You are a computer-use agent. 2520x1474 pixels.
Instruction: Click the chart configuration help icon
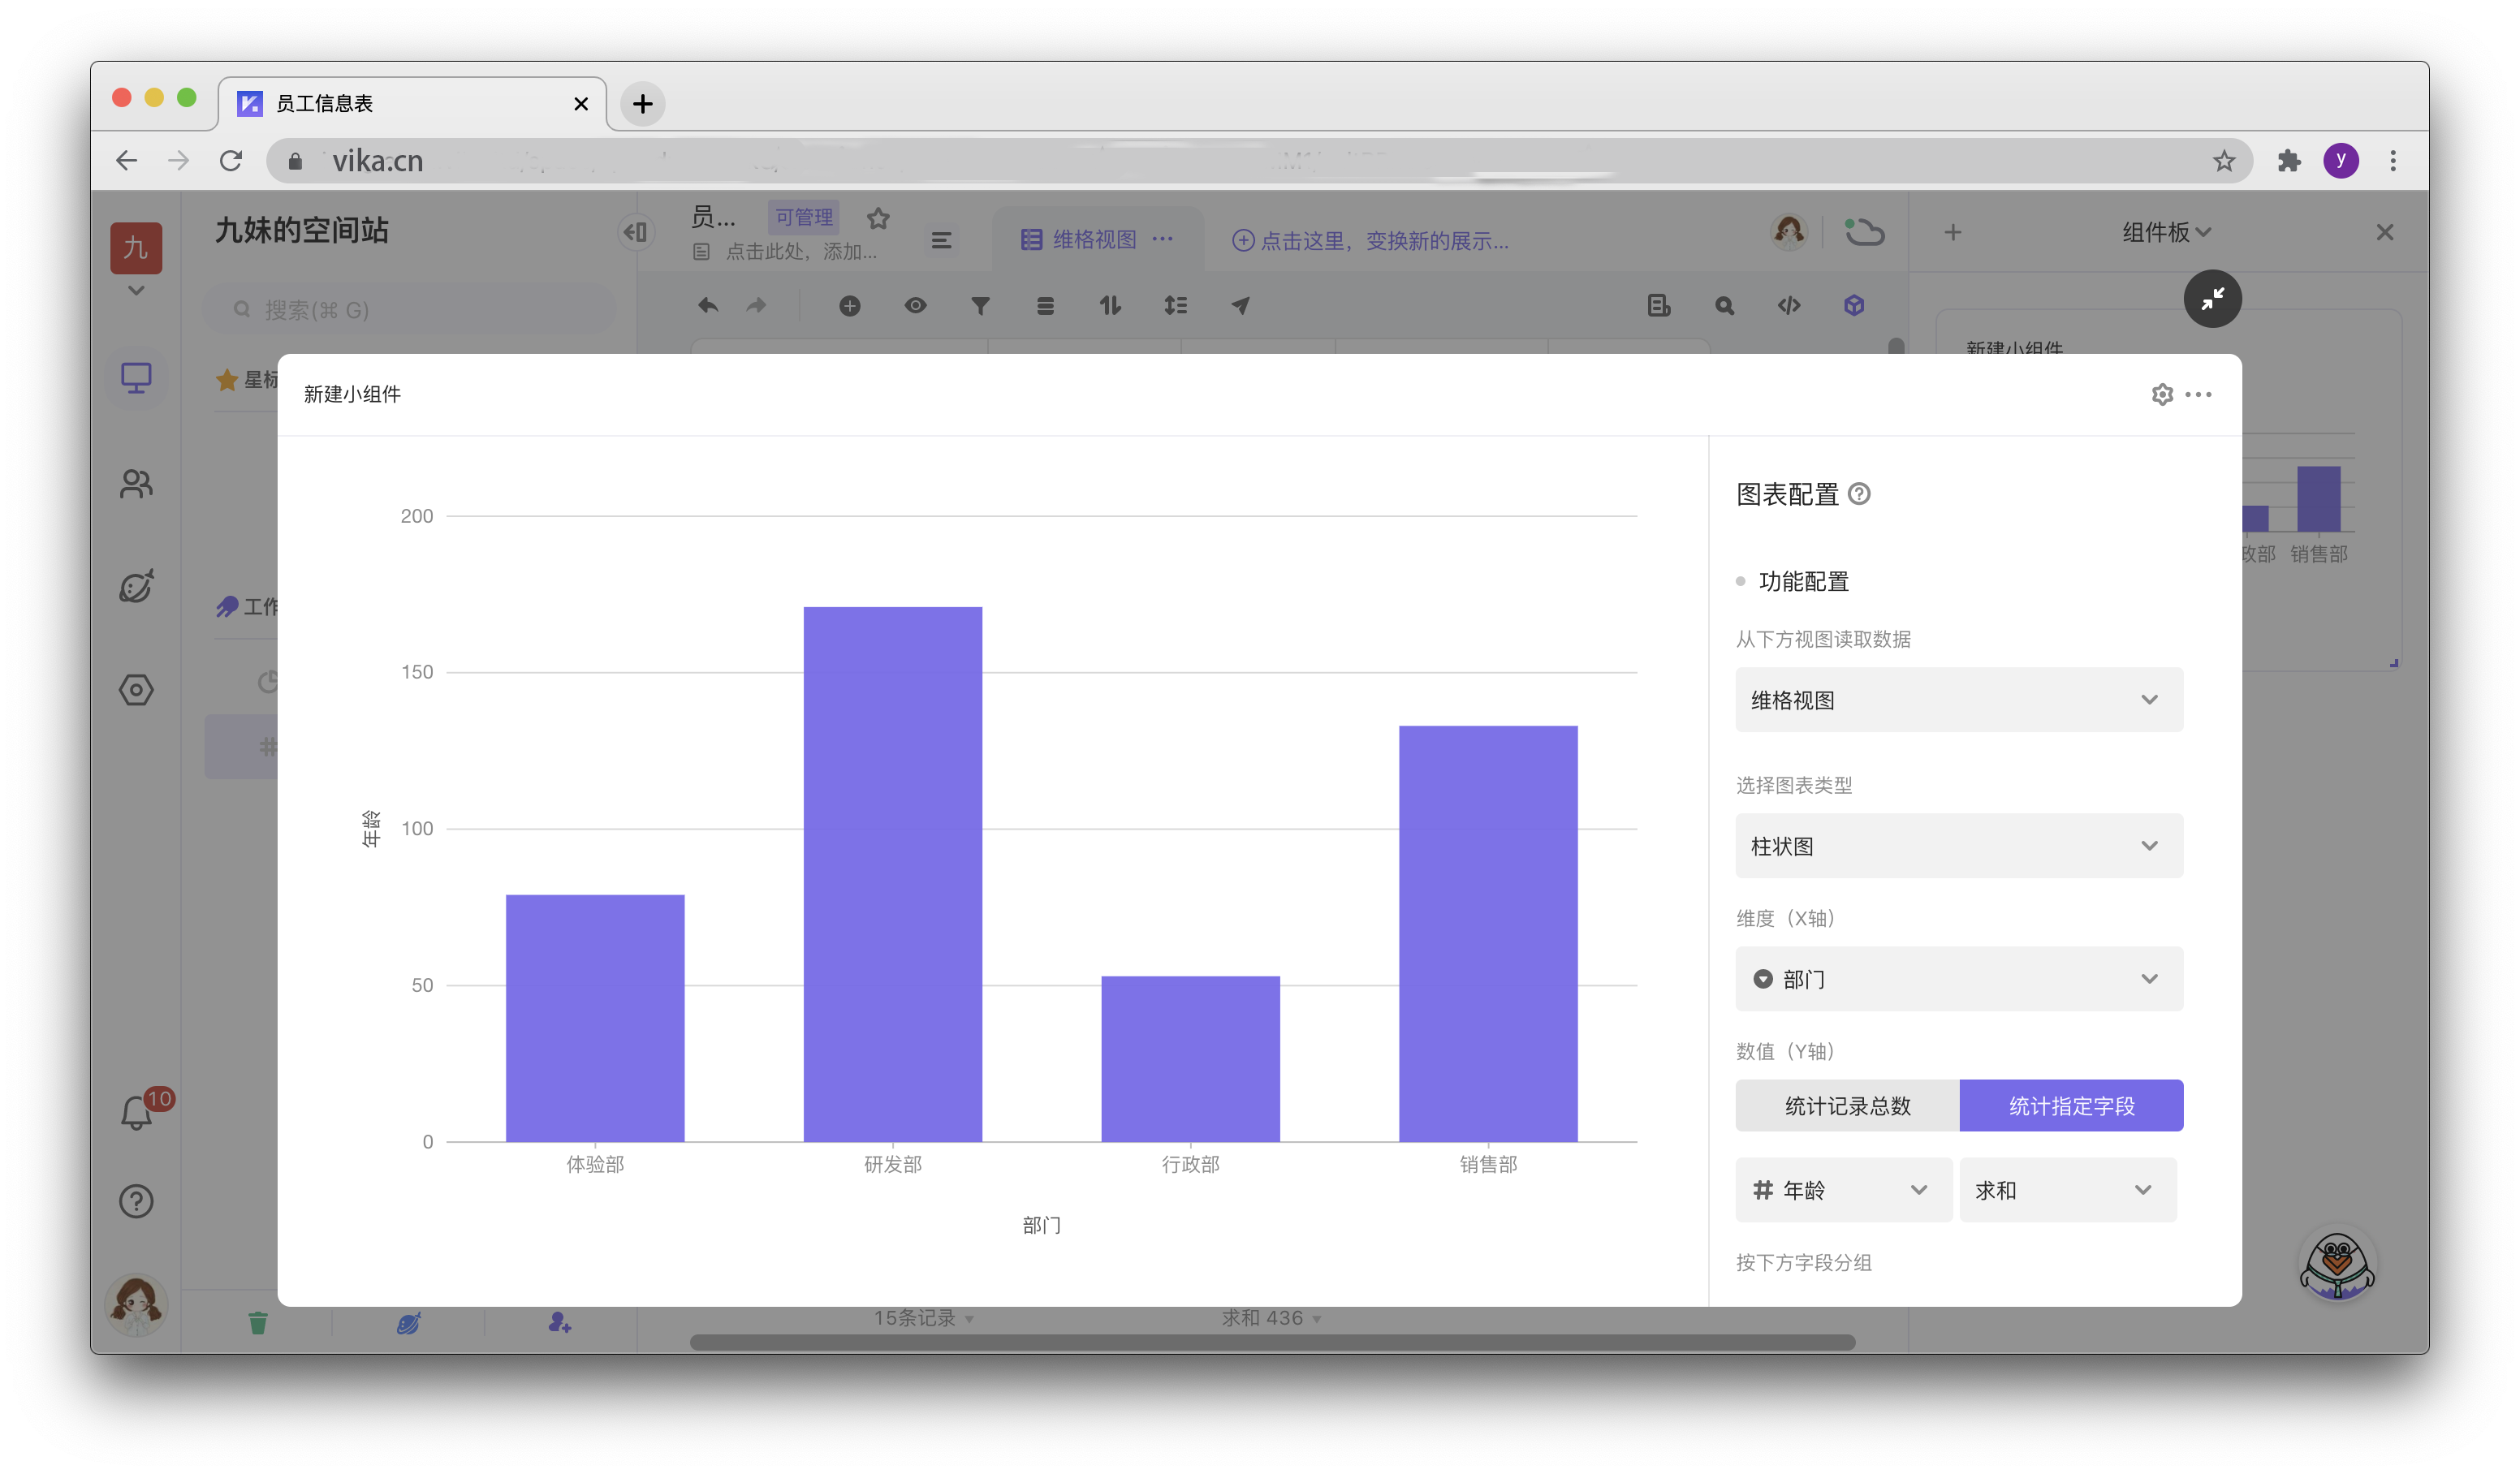pyautogui.click(x=1859, y=494)
